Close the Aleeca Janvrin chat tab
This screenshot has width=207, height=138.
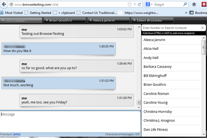click(90, 20)
